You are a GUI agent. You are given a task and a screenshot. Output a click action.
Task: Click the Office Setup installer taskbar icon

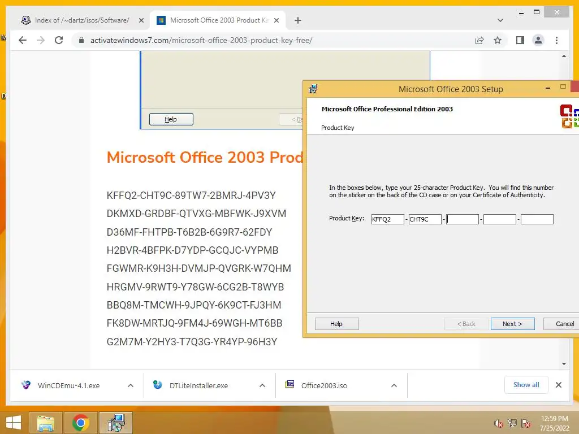[116, 423]
